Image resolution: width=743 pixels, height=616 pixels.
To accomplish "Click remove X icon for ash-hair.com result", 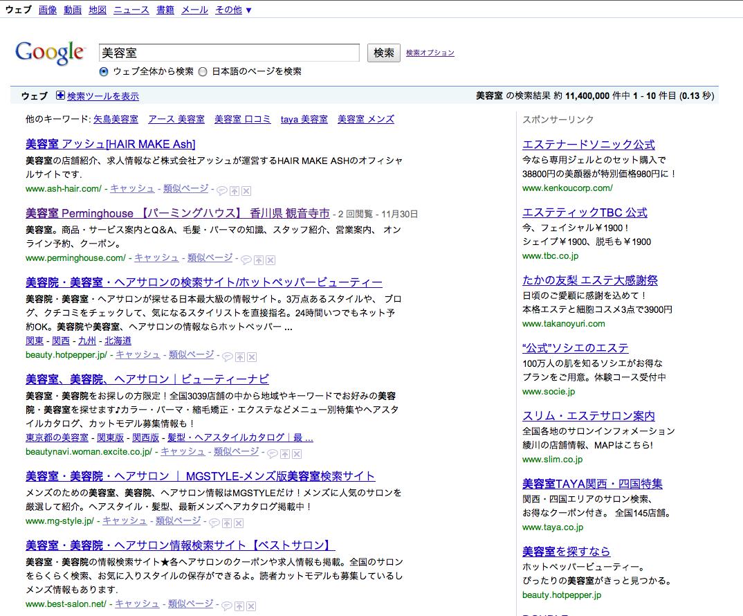I will [x=246, y=191].
